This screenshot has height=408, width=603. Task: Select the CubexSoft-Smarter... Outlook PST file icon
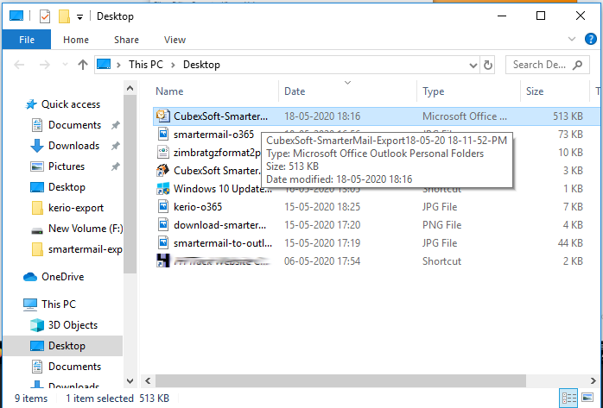point(162,116)
